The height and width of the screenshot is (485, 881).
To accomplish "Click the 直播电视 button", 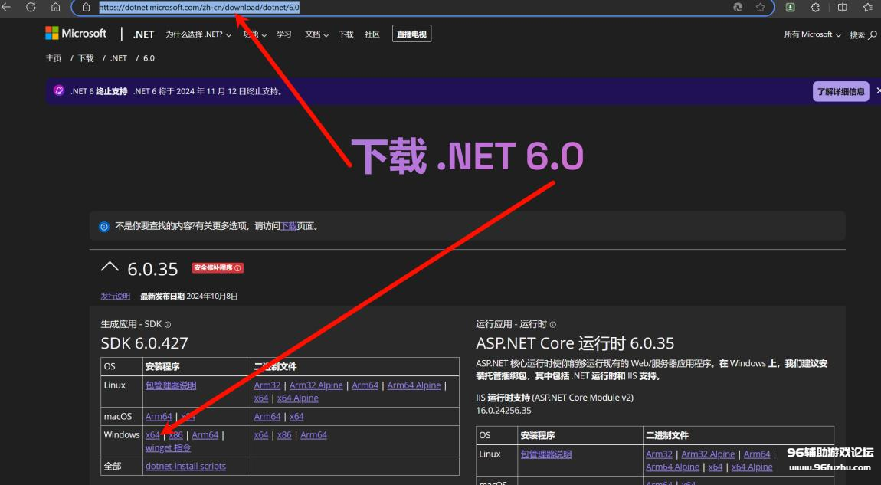I will 411,34.
